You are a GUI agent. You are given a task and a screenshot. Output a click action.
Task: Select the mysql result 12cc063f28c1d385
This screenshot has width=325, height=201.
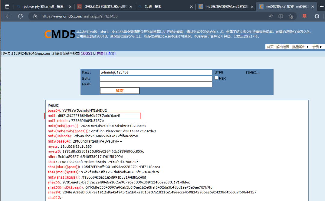(76, 146)
